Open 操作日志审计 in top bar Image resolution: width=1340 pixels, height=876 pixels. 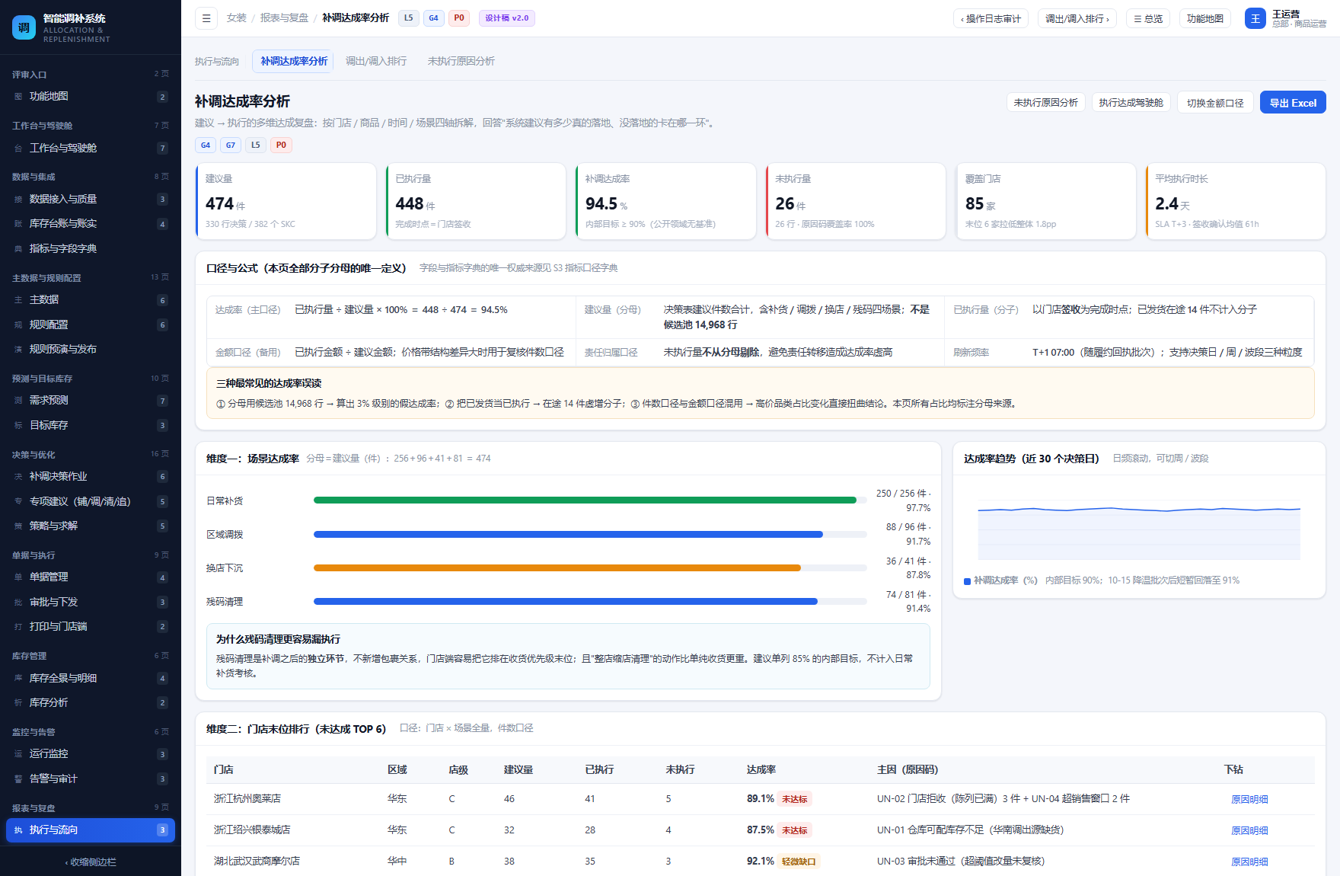pos(991,18)
